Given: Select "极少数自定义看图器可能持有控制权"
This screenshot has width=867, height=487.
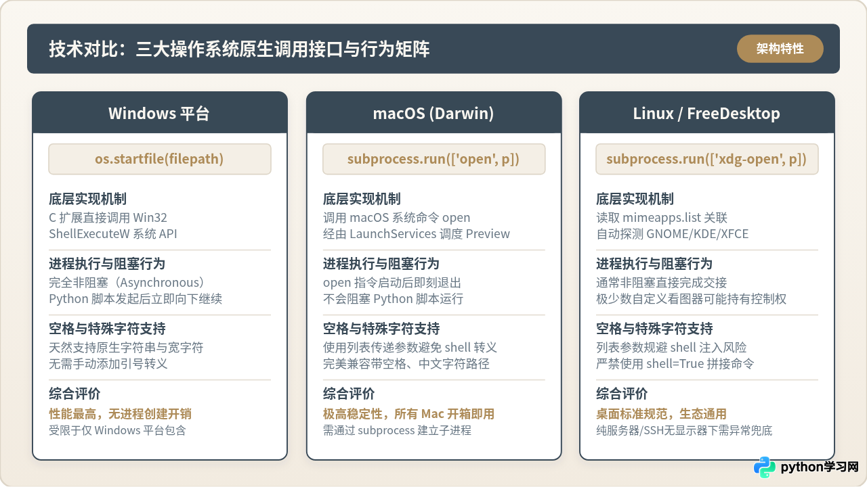Looking at the screenshot, I should click(692, 298).
